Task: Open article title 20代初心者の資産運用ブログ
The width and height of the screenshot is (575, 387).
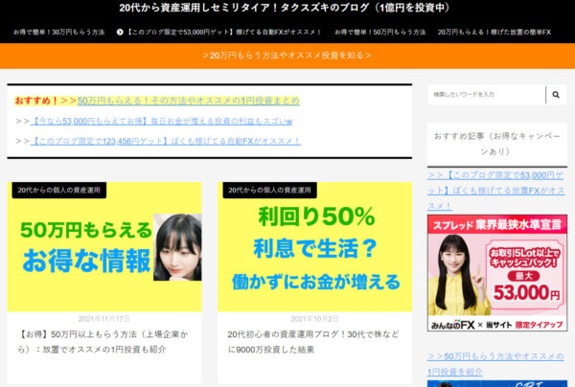Action: pyautogui.click(x=313, y=342)
